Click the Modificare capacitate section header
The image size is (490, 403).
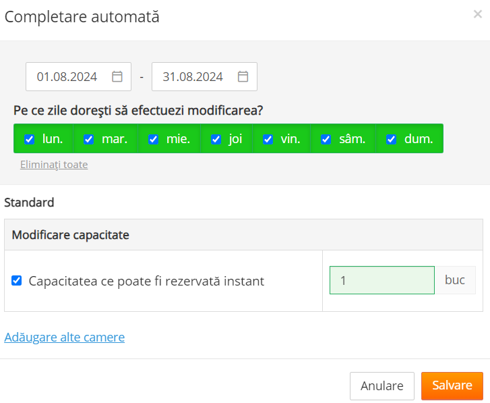point(71,235)
